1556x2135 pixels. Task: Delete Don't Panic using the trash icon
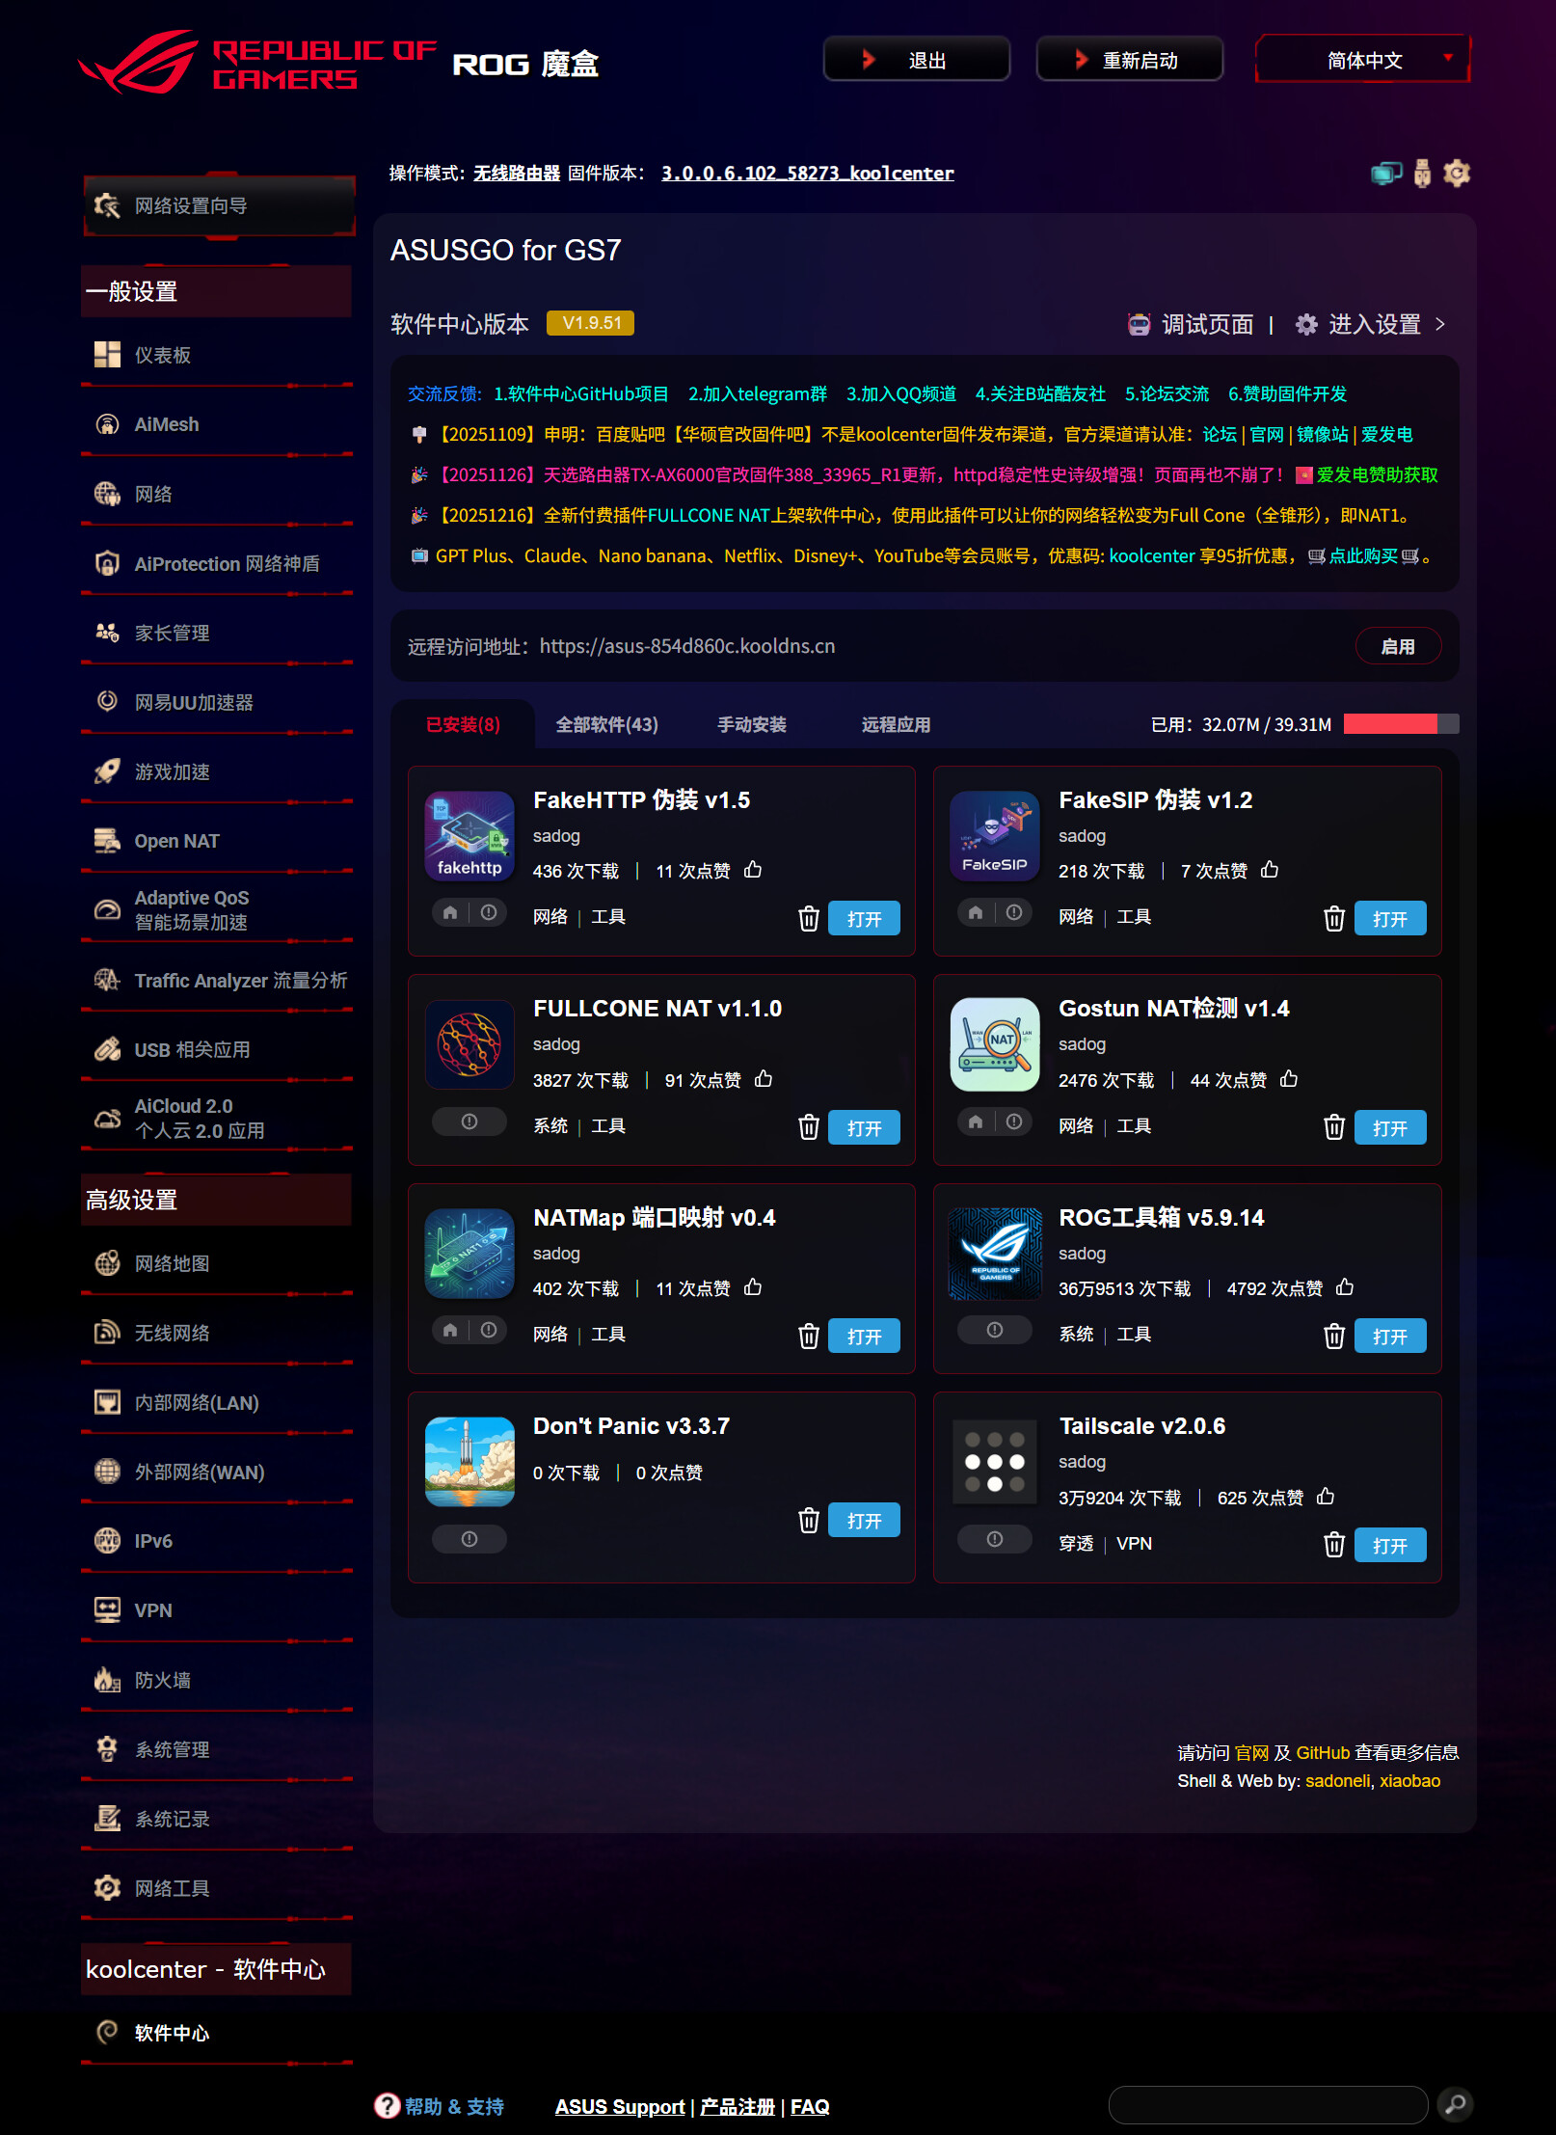tap(809, 1520)
